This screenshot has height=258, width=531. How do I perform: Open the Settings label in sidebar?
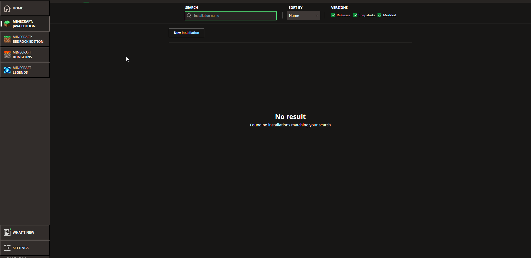[x=20, y=248]
